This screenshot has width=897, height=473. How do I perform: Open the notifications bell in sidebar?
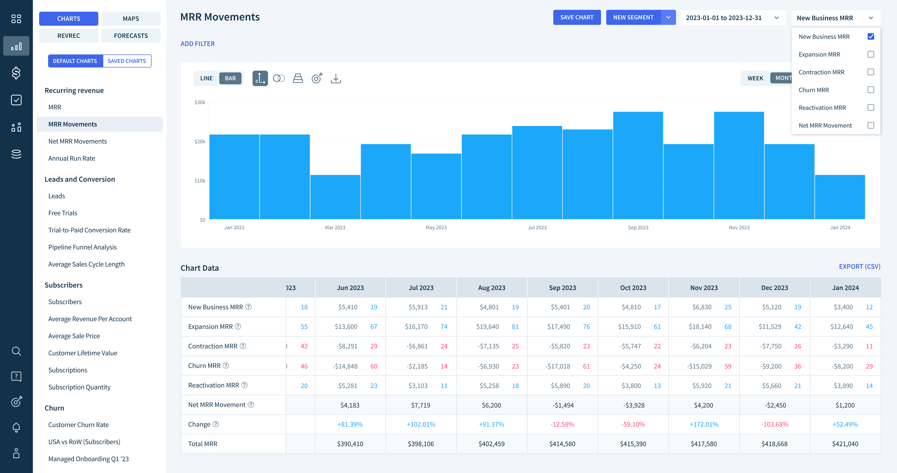tap(16, 427)
